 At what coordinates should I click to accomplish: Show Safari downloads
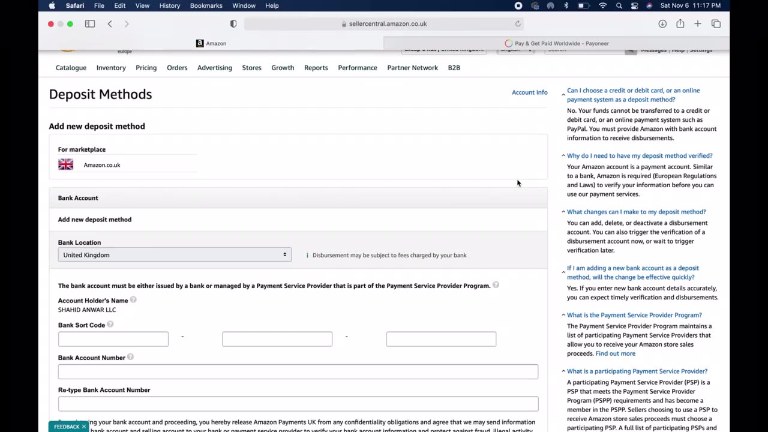pyautogui.click(x=662, y=23)
